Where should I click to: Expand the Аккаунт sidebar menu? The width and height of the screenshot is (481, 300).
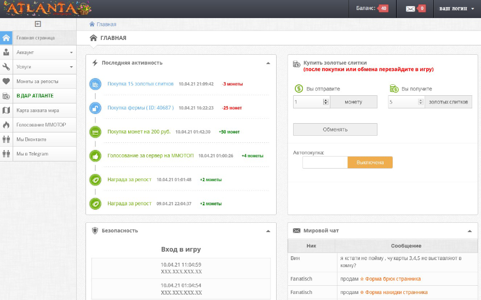[x=44, y=53]
